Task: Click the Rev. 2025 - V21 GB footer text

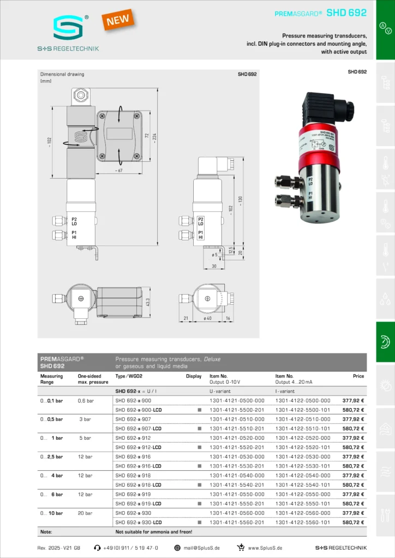Action: pos(59,548)
